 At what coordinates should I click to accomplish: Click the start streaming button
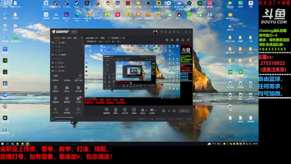coord(184,111)
